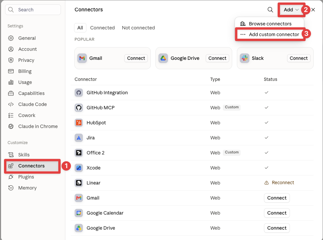Click the Memory icon in sidebar
323x240 pixels.
click(x=11, y=188)
